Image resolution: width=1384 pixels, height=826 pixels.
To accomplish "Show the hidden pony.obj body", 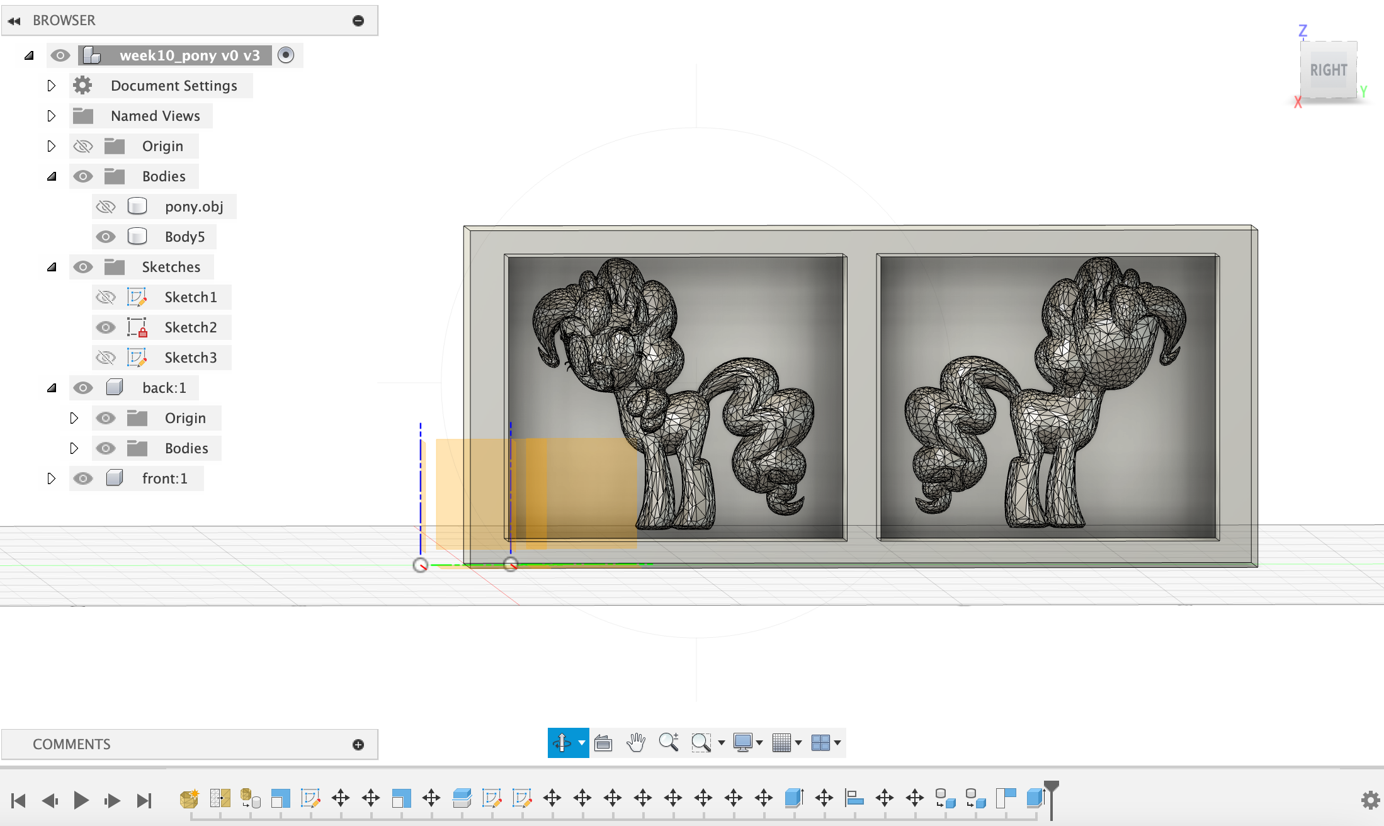I will pyautogui.click(x=106, y=206).
